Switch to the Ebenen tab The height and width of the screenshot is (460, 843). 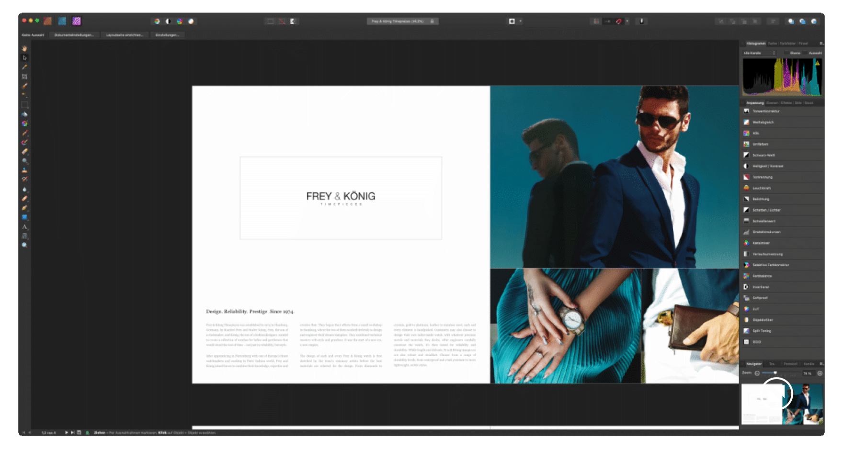pyautogui.click(x=772, y=103)
